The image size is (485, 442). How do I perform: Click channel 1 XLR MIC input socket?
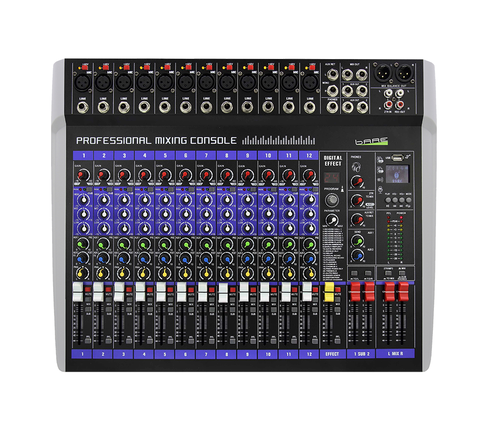82,82
